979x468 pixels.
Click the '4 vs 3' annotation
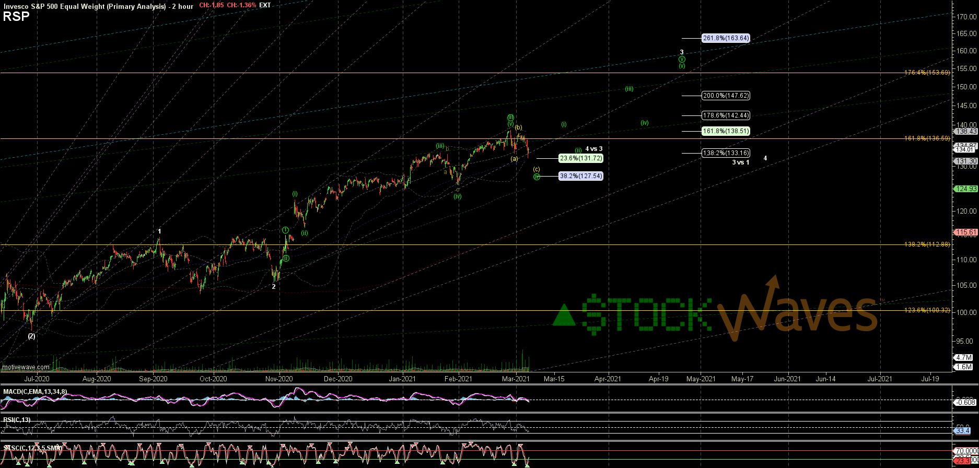coord(593,149)
